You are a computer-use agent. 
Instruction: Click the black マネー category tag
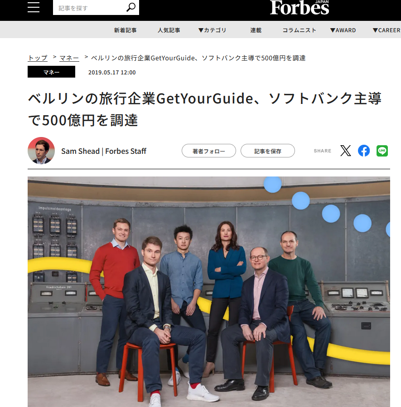(51, 72)
